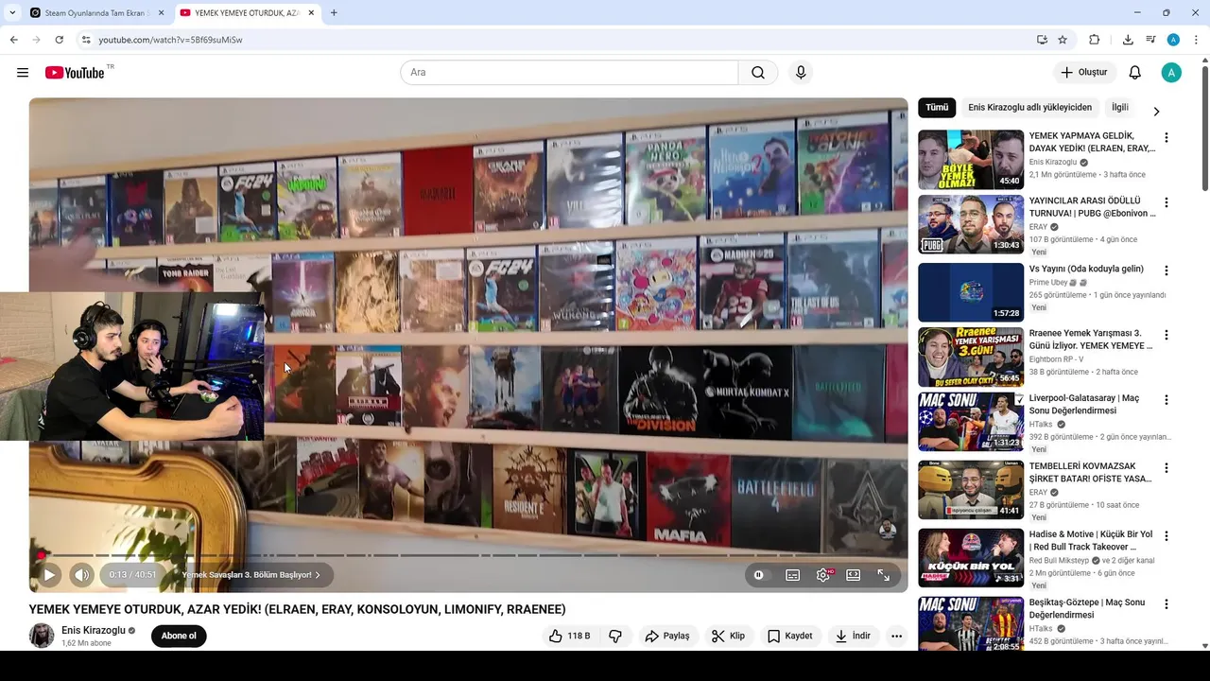Open browser extensions puzzle icon

[x=1095, y=40]
